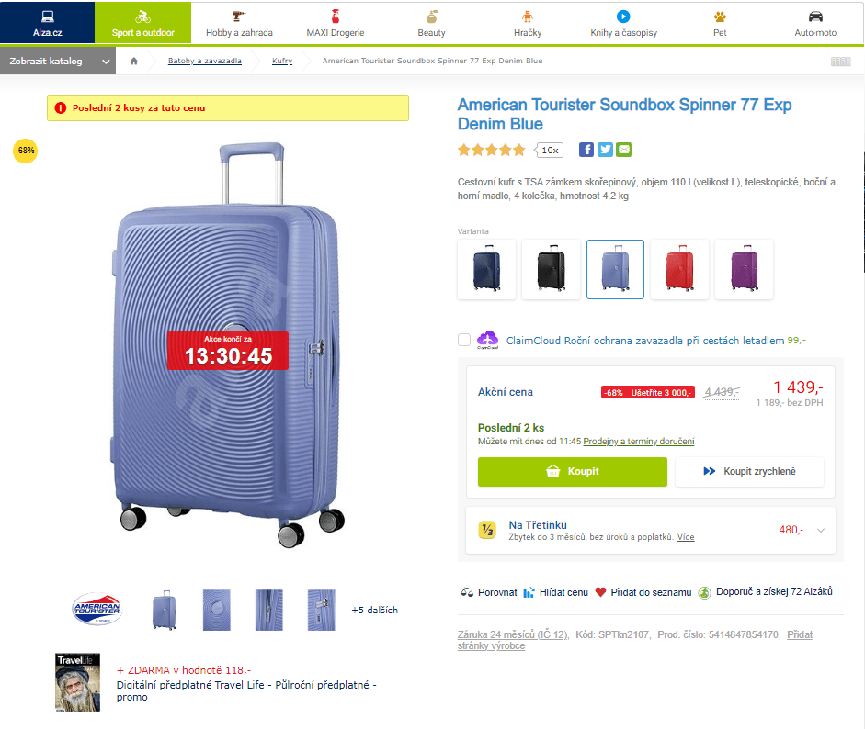The image size is (865, 729).
Task: Select the black suitcase variant
Action: [551, 269]
